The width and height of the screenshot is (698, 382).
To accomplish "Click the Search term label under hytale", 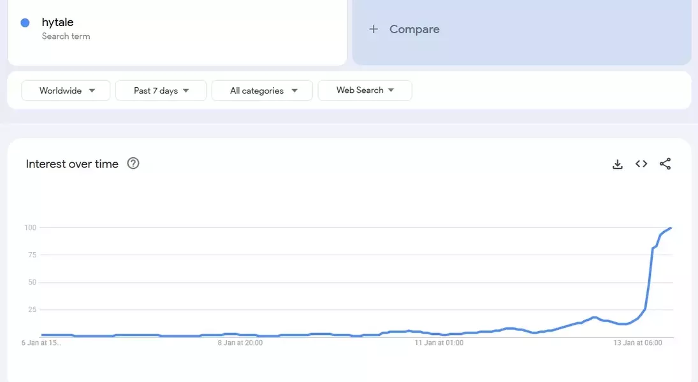I will coord(66,36).
